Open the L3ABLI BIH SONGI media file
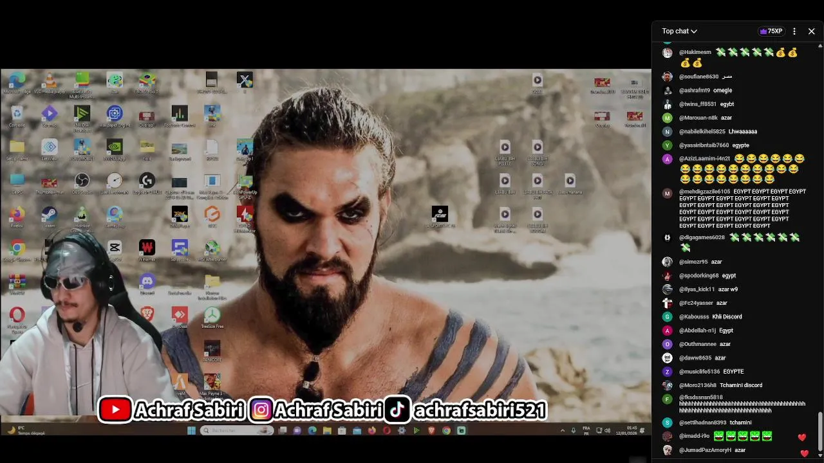The width and height of the screenshot is (824, 463). click(538, 152)
